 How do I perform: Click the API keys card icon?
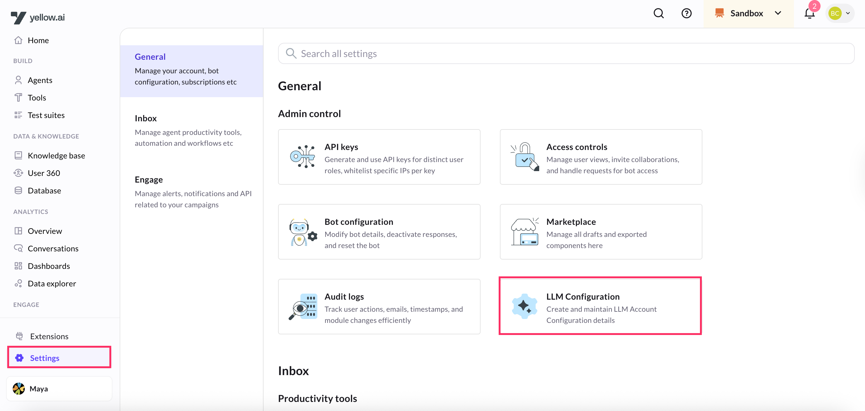point(303,157)
